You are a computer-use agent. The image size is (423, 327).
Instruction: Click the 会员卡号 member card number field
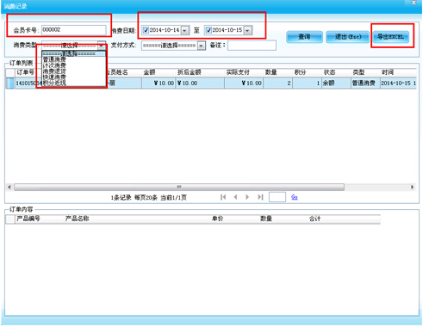tap(74, 30)
